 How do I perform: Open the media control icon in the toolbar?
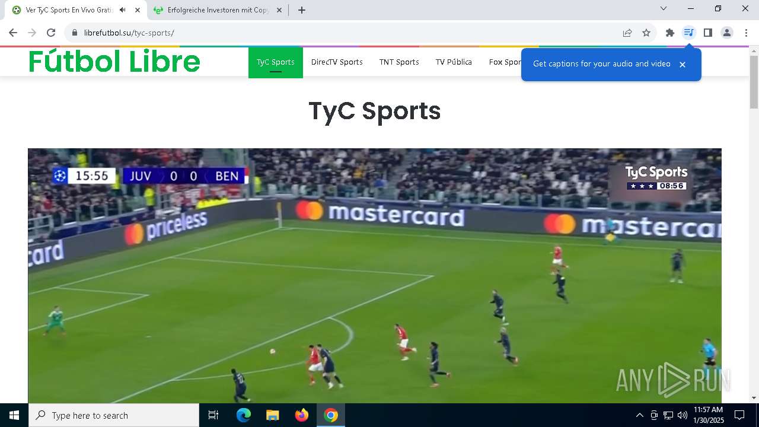[688, 33]
